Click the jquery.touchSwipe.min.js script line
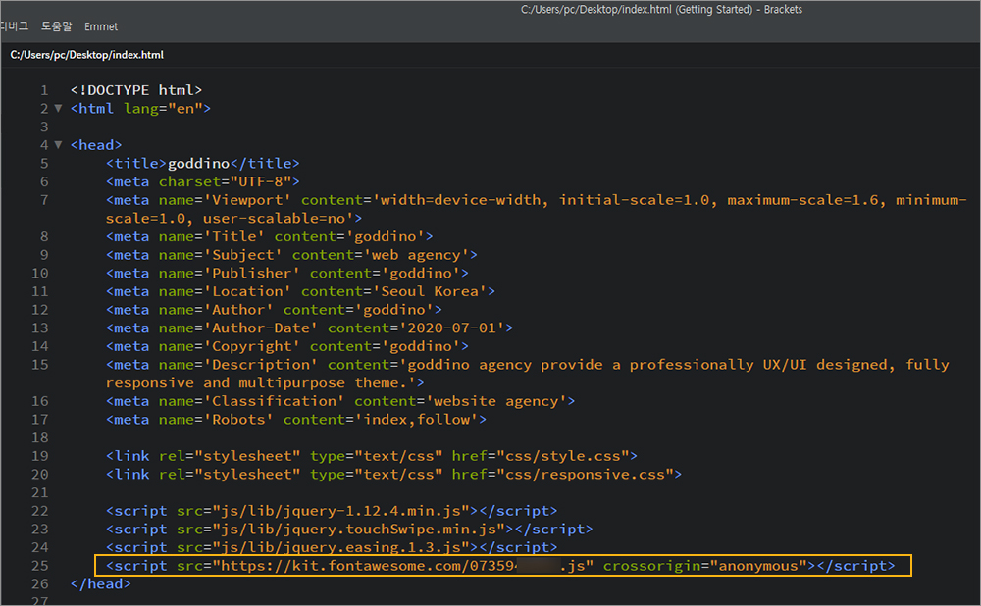Screen dimensions: 981x606 click(x=349, y=530)
